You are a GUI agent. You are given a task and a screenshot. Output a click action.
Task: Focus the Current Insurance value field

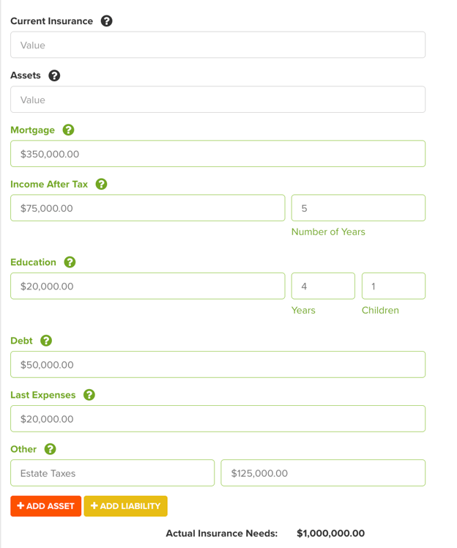218,45
